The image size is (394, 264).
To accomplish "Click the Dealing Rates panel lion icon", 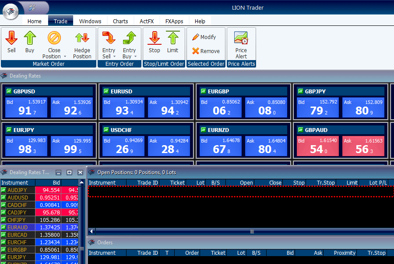I will point(4,75).
